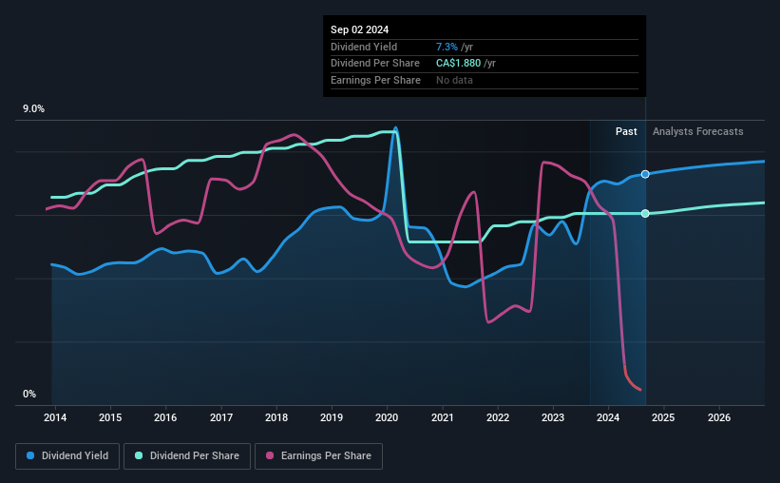Click the 'No data' earnings value in tooltip
The image size is (780, 483).
[455, 80]
